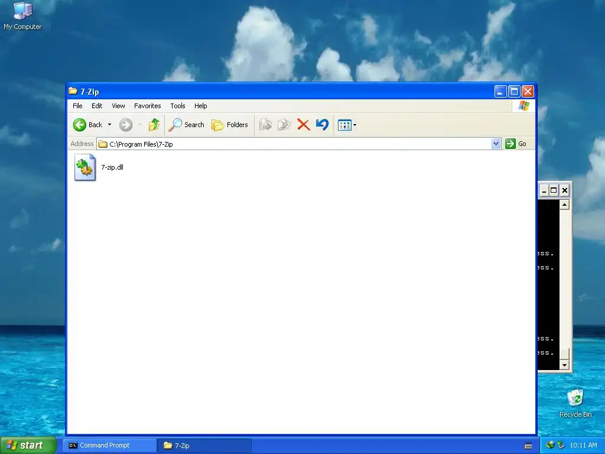605x454 pixels.
Task: Open the Back history dropdown arrow
Action: pos(109,125)
